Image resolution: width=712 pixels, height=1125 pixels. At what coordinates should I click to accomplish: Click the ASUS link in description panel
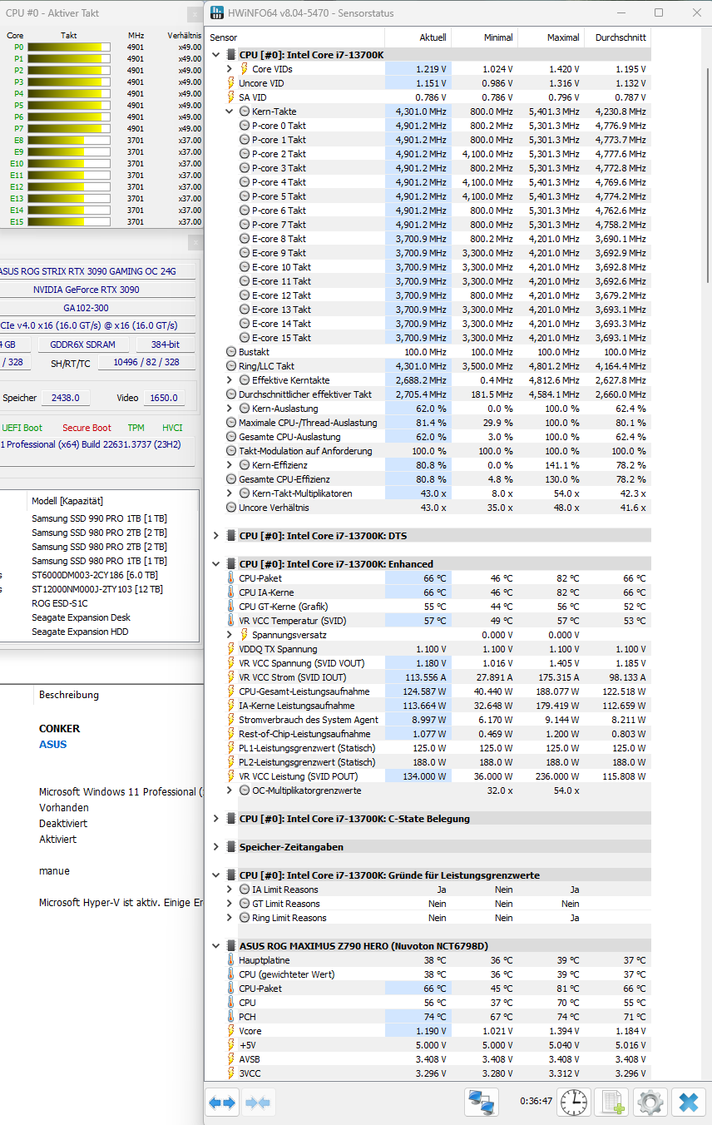click(52, 745)
